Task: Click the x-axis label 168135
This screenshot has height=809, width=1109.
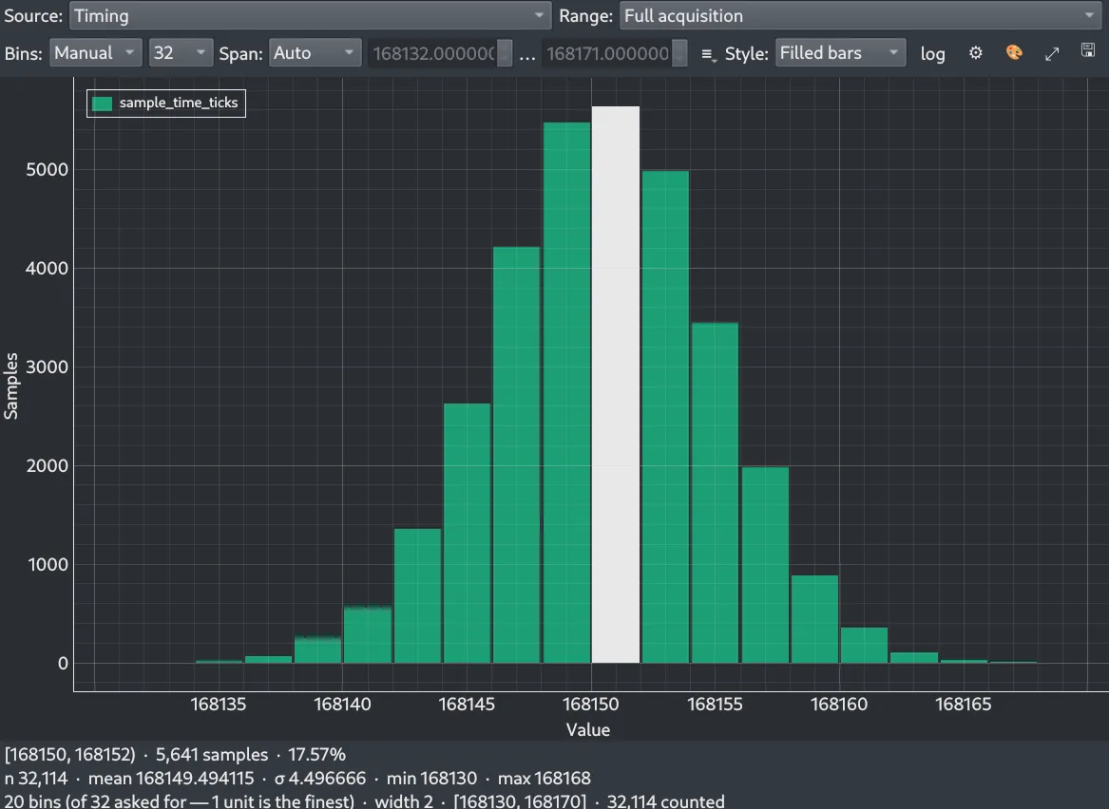Action: (219, 705)
